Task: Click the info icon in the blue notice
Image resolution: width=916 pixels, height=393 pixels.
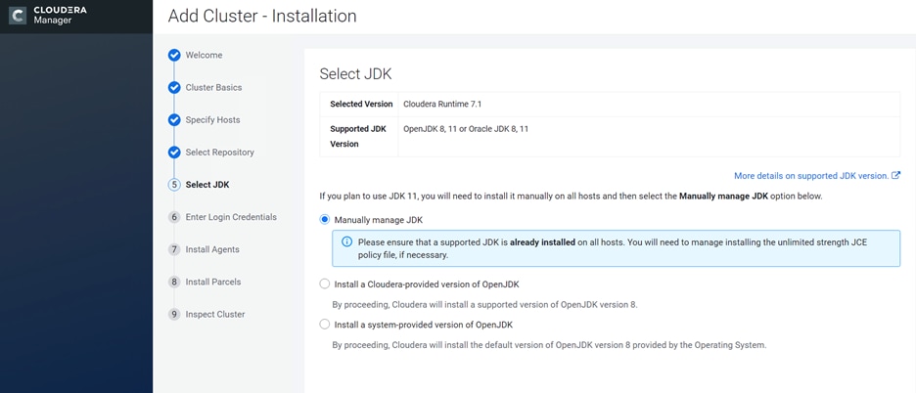Action: point(347,241)
